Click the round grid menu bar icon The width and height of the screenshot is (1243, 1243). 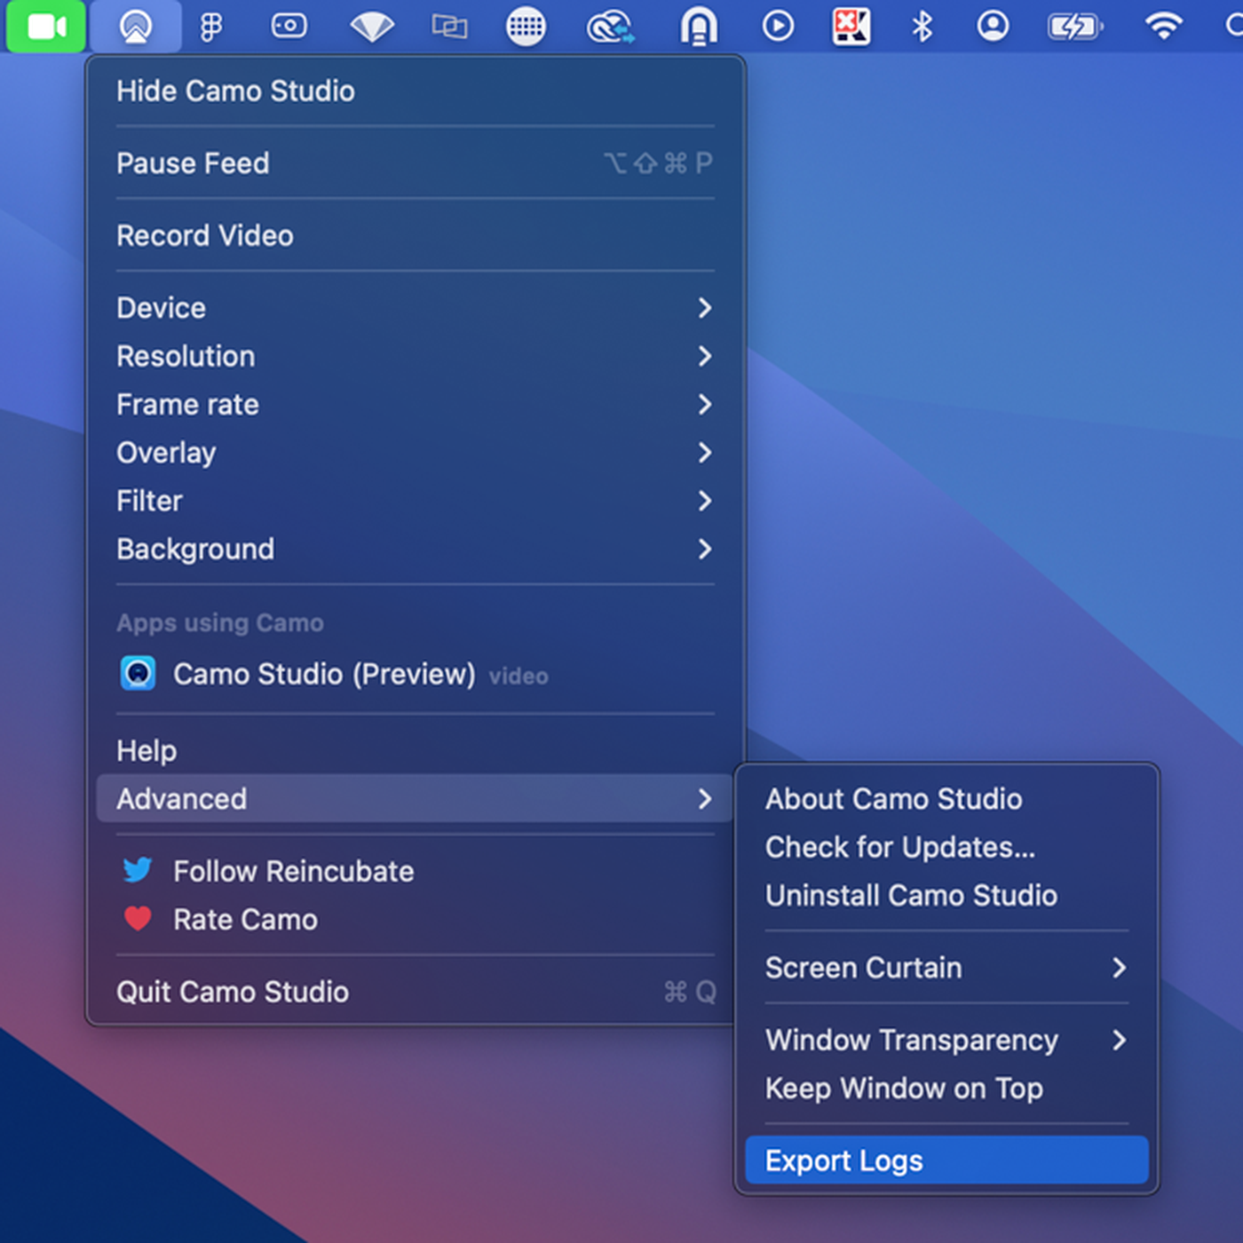pyautogui.click(x=526, y=27)
